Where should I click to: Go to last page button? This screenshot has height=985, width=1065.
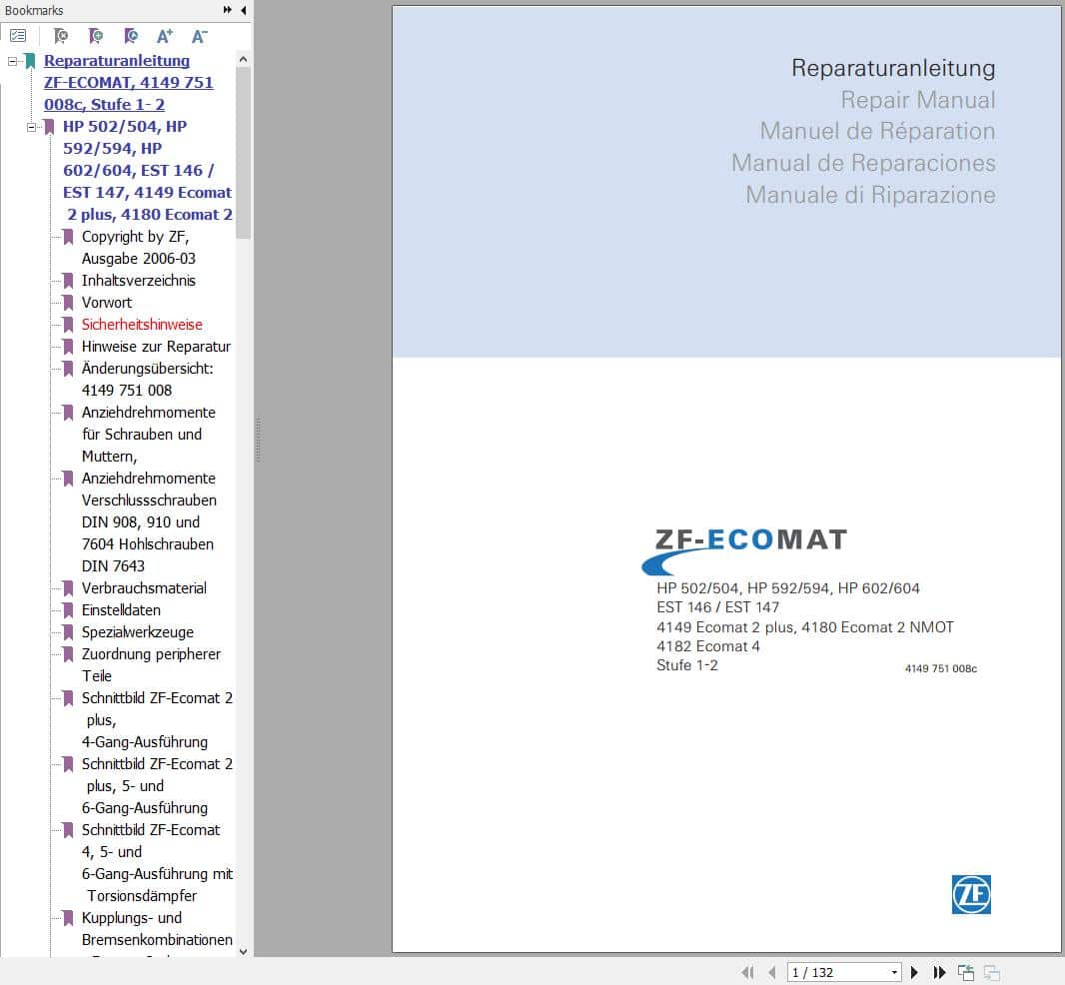click(939, 972)
